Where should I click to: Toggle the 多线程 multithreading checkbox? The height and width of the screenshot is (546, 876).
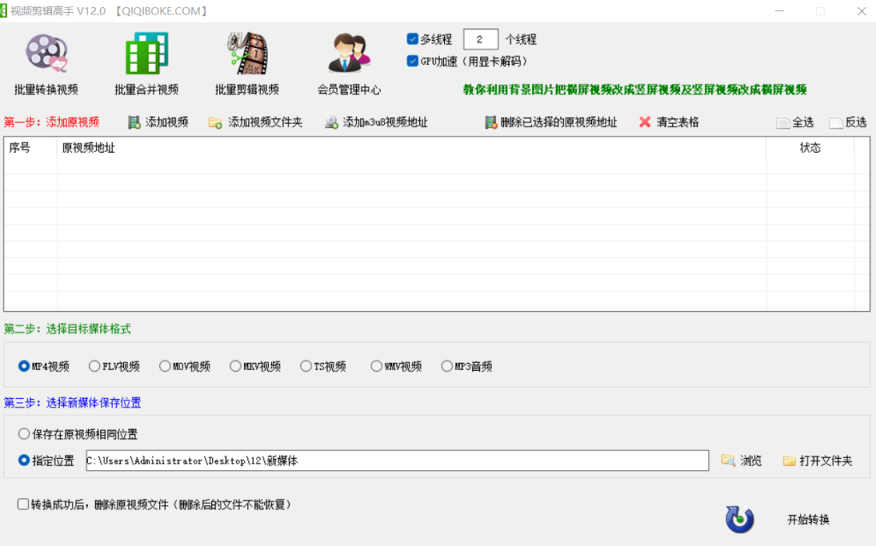[413, 39]
